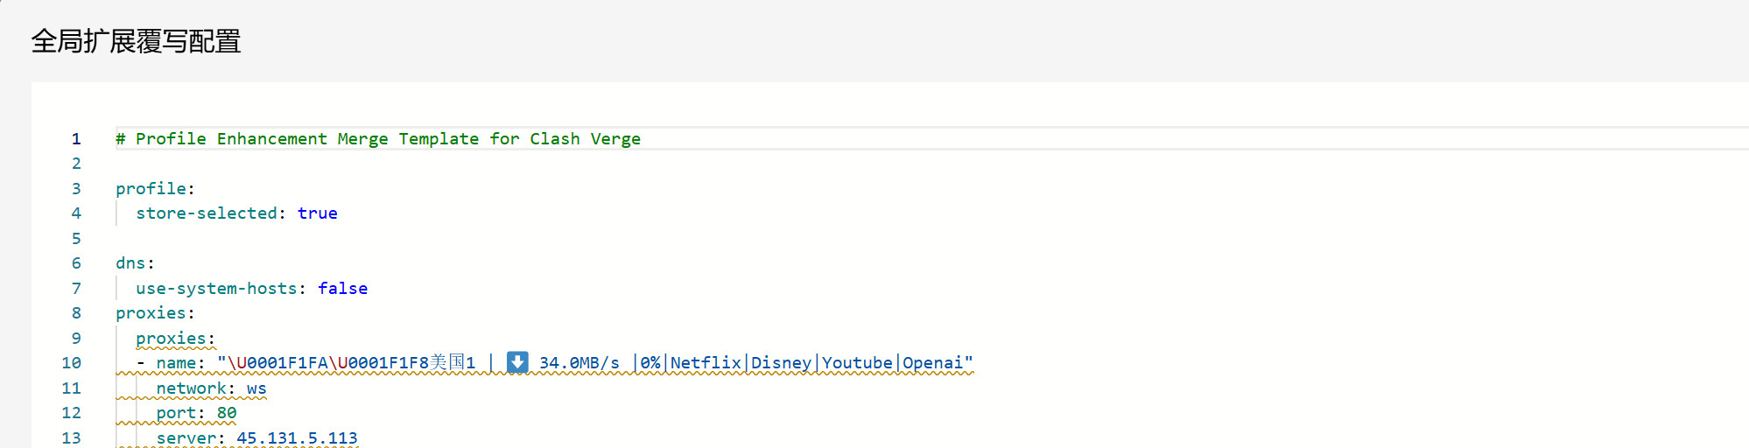
Task: Click the port value '80'
Action: pos(227,413)
